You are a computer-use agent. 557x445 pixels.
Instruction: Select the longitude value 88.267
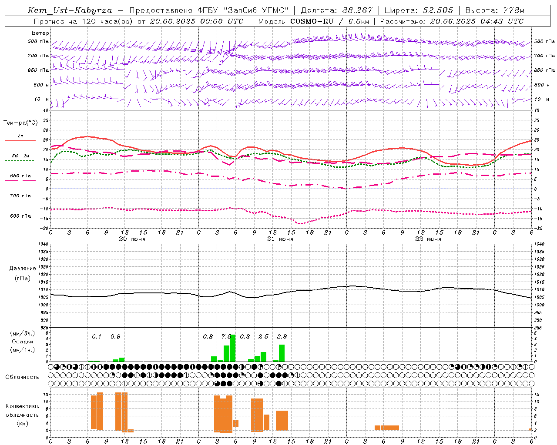(358, 10)
